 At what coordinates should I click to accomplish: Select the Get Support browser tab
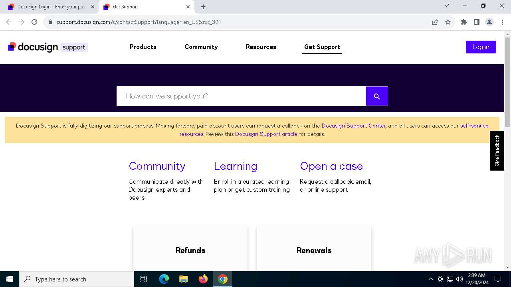click(x=147, y=7)
